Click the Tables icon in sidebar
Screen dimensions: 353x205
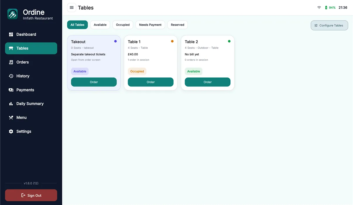click(x=11, y=48)
